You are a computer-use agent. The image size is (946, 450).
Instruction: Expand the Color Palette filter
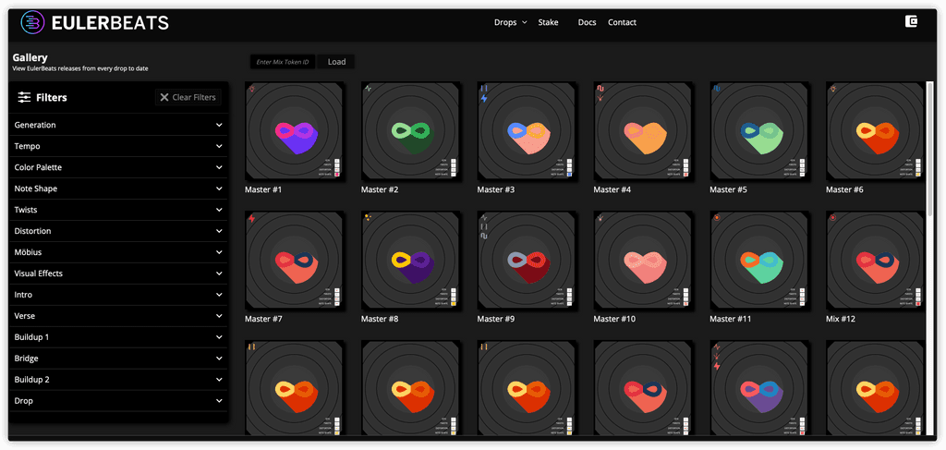pyautogui.click(x=119, y=167)
